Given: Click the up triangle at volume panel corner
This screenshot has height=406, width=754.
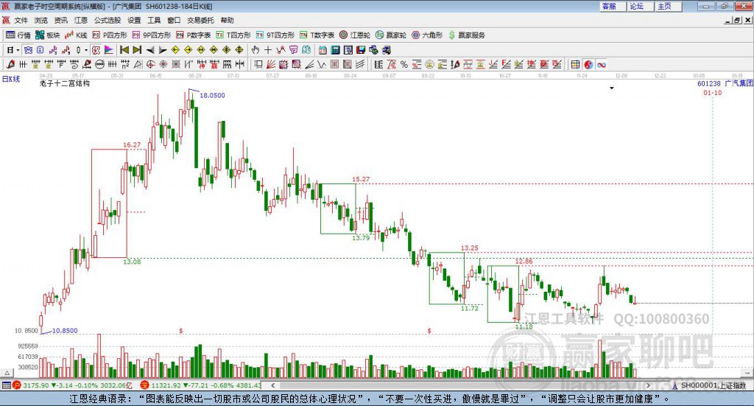Looking at the screenshot, I should [7, 373].
